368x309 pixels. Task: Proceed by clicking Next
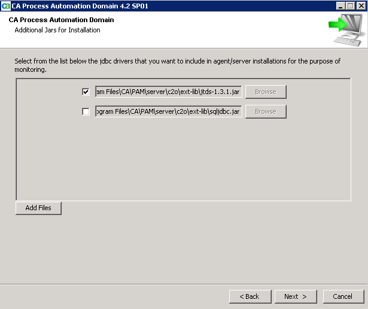click(295, 296)
